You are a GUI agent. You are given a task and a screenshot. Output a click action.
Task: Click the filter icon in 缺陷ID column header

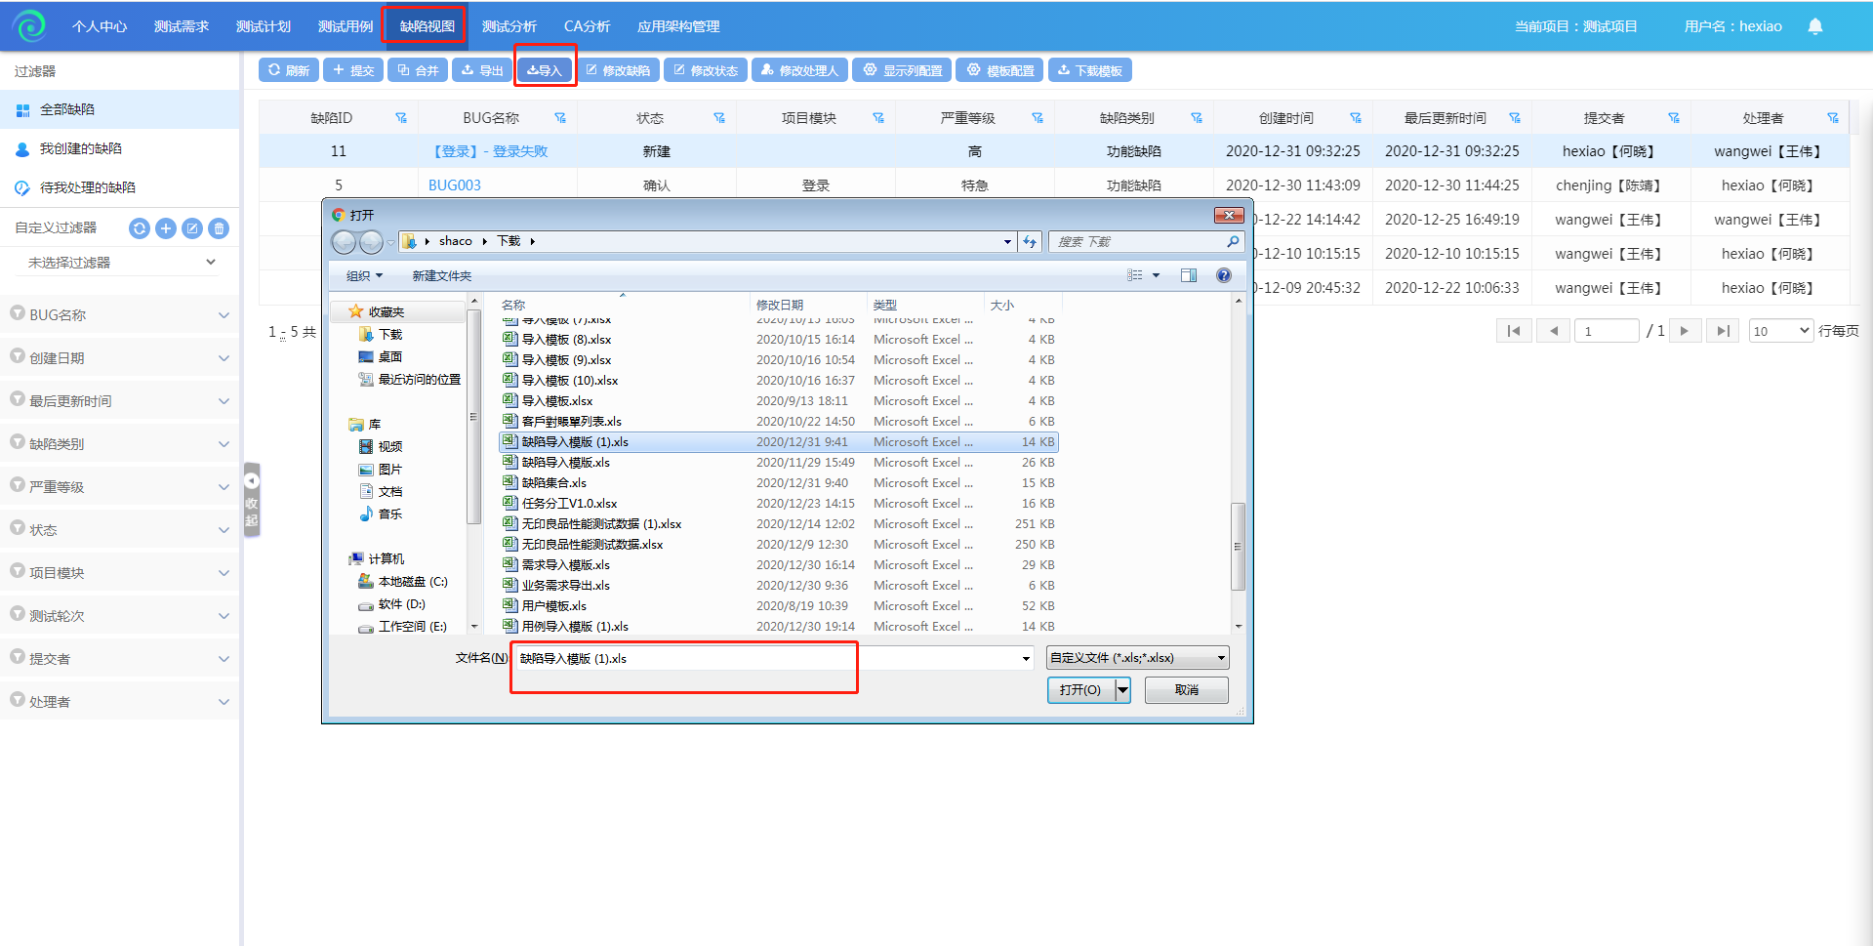400,118
